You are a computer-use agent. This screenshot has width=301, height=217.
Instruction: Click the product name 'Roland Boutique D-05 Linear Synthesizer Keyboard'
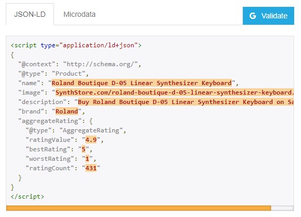pyautogui.click(x=142, y=83)
